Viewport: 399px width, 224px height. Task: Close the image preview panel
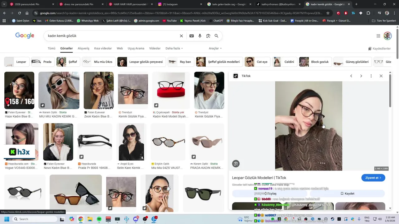[x=381, y=76]
